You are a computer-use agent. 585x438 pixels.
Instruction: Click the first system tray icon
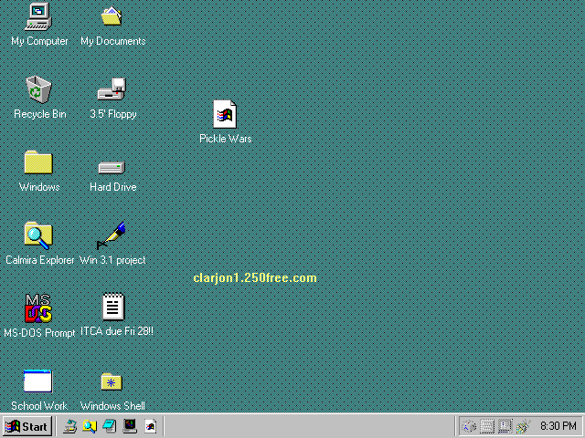click(x=469, y=426)
